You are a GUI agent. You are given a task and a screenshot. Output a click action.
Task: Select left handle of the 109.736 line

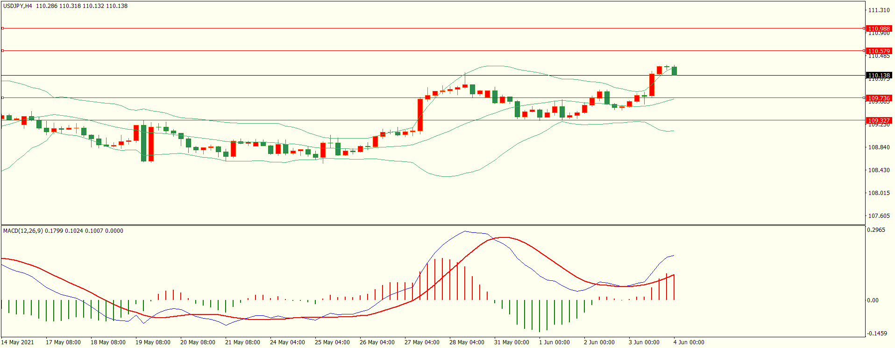[x=2, y=97]
